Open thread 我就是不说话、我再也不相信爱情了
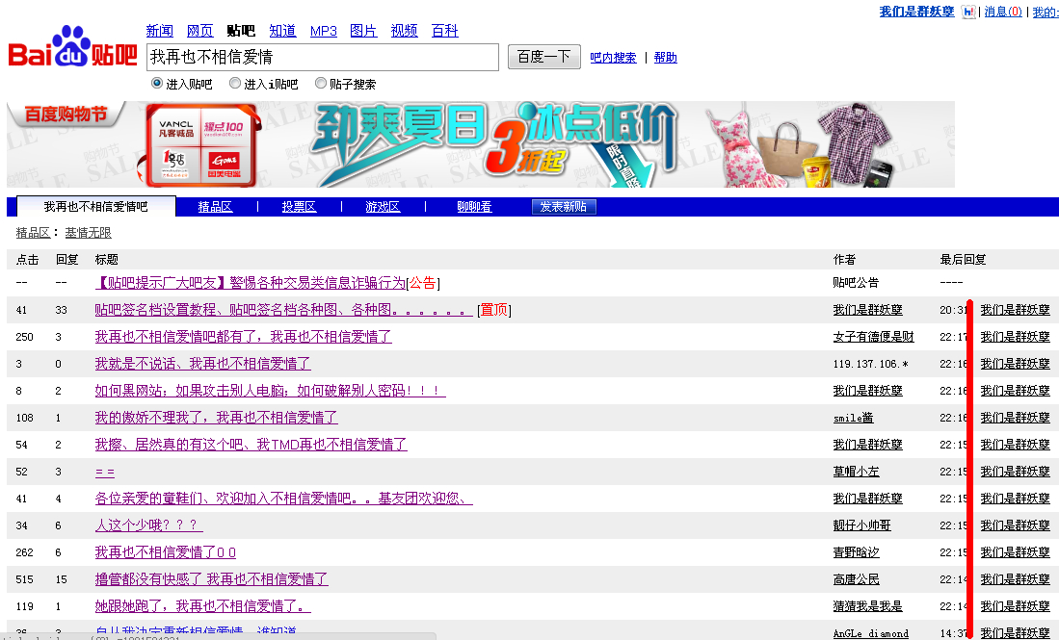Screen dimensions: 1059x640 tap(202, 364)
